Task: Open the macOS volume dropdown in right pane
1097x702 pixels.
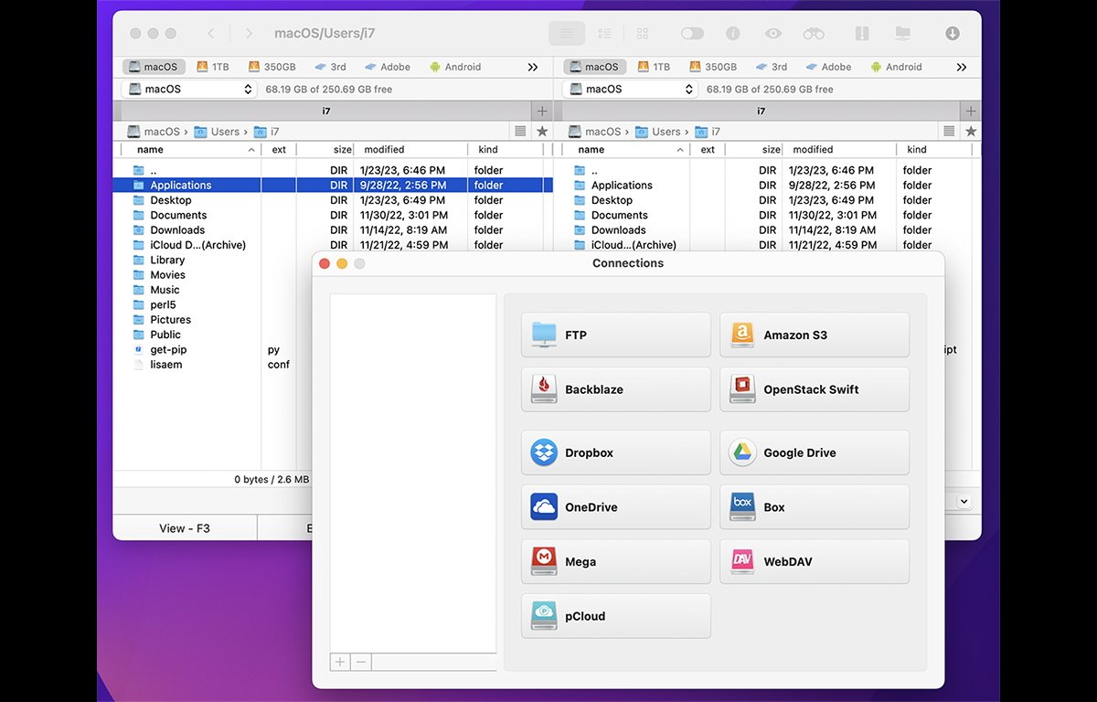Action: point(630,89)
